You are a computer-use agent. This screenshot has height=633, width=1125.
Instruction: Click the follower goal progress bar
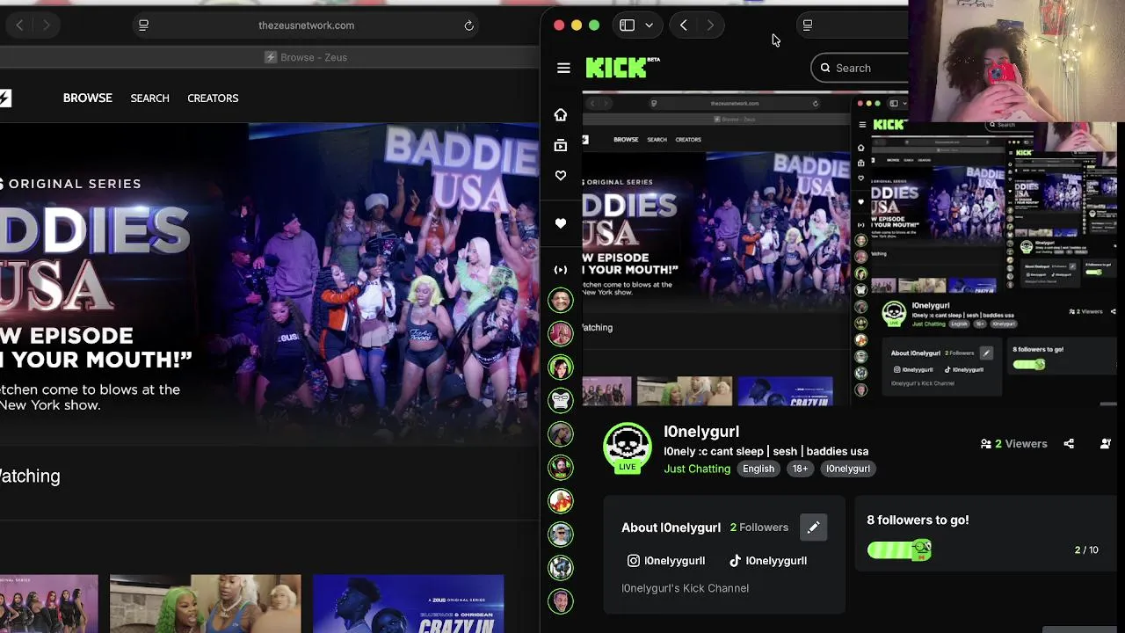[x=900, y=550]
